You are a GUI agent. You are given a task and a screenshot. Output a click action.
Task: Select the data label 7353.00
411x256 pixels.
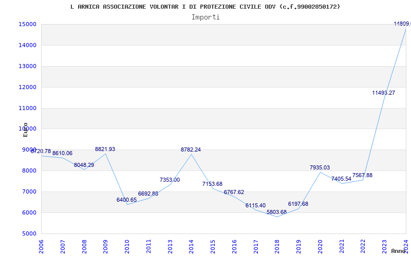click(x=170, y=180)
